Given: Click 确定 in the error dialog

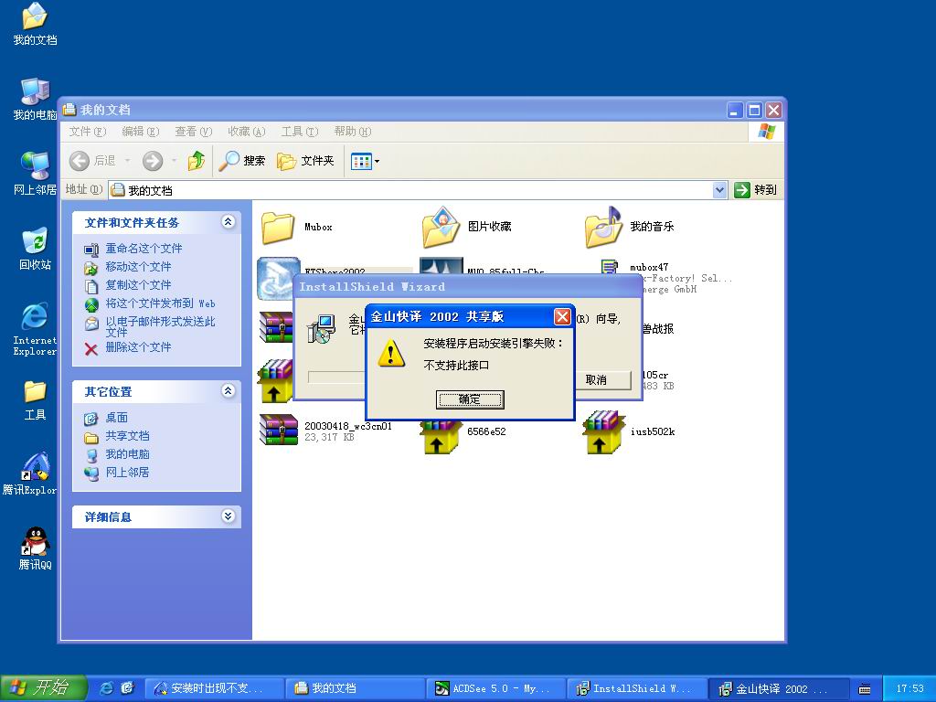Looking at the screenshot, I should tap(470, 399).
